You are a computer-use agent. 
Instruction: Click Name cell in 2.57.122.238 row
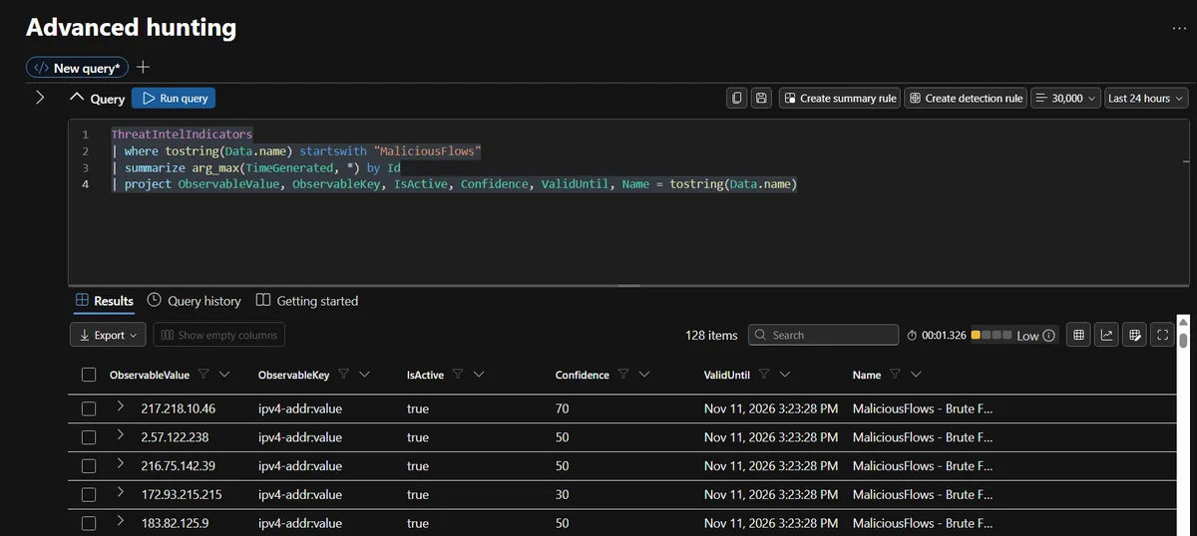(x=923, y=437)
